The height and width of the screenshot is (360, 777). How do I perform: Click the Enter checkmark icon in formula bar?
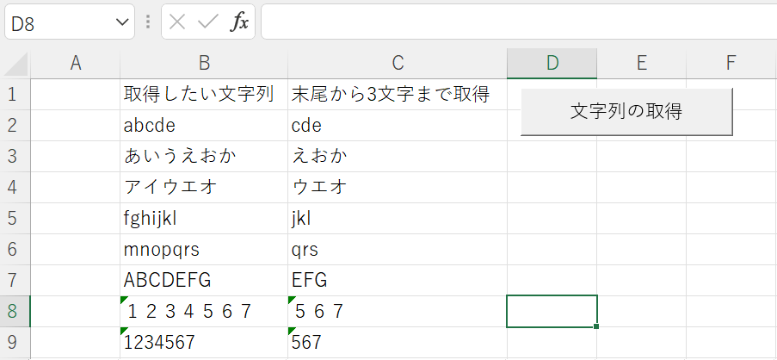point(207,22)
